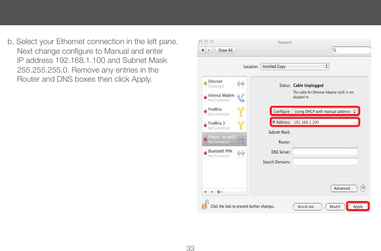Open the Configure dropdown menu
The width and height of the screenshot is (381, 251).
coord(325,111)
